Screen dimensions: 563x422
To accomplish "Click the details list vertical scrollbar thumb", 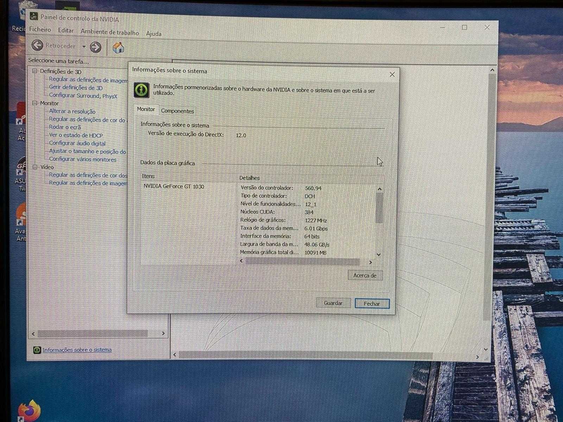I will pos(379,207).
